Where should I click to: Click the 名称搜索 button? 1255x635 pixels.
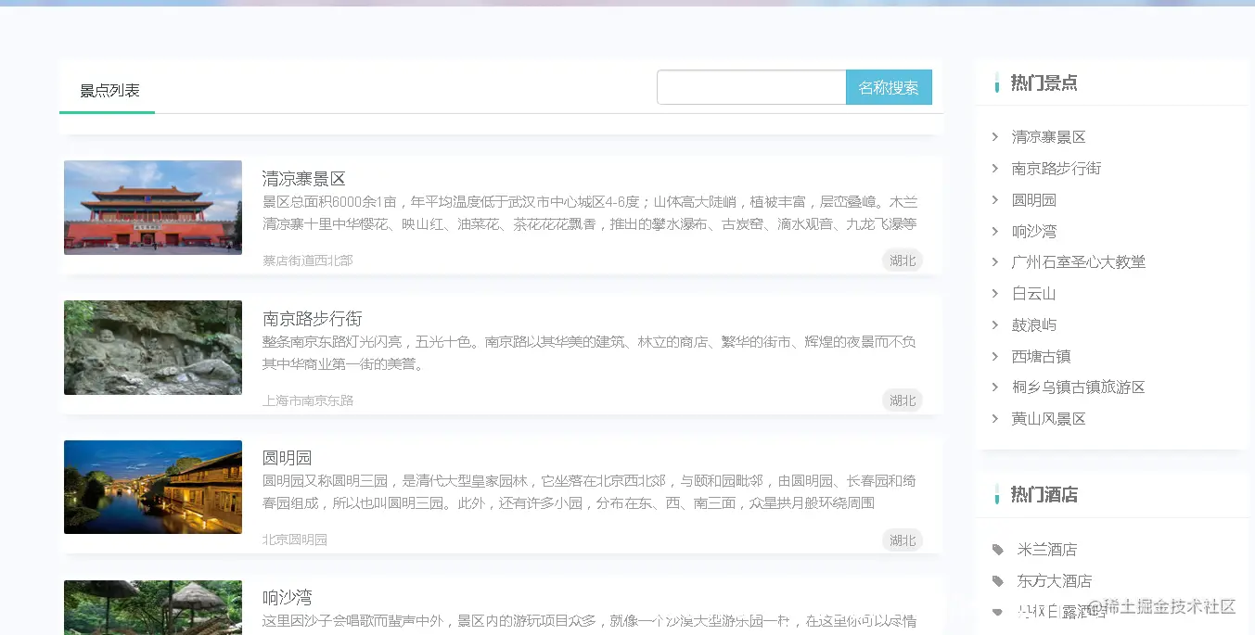tap(889, 87)
